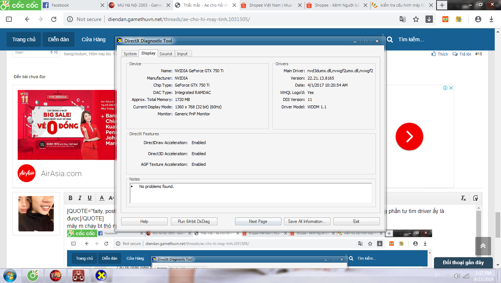Click the forum search magnifier icon
Image resolution: width=501 pixels, height=283 pixels.
click(x=390, y=39)
